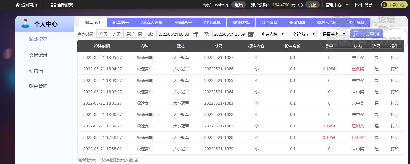
Task: Click the 立即查询 search button
Action: click(x=366, y=34)
